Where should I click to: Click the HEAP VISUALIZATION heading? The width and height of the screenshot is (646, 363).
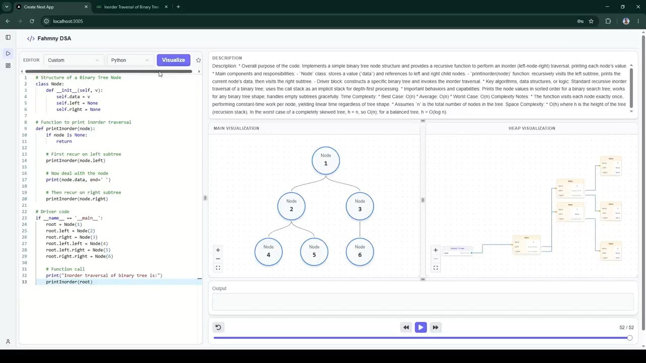coord(532,128)
